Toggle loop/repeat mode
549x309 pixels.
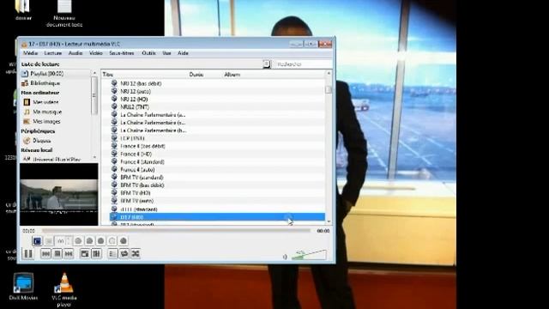coord(124,254)
